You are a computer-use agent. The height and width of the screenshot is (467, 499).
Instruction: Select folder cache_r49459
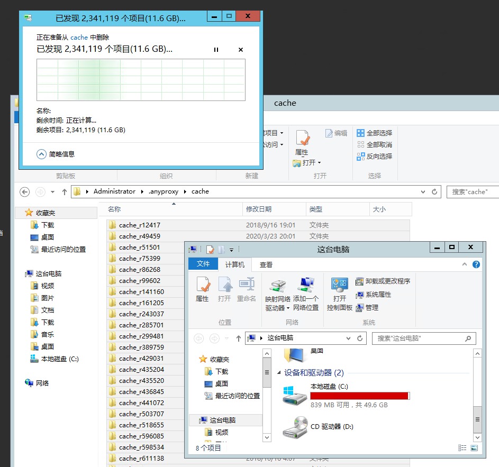258,236
